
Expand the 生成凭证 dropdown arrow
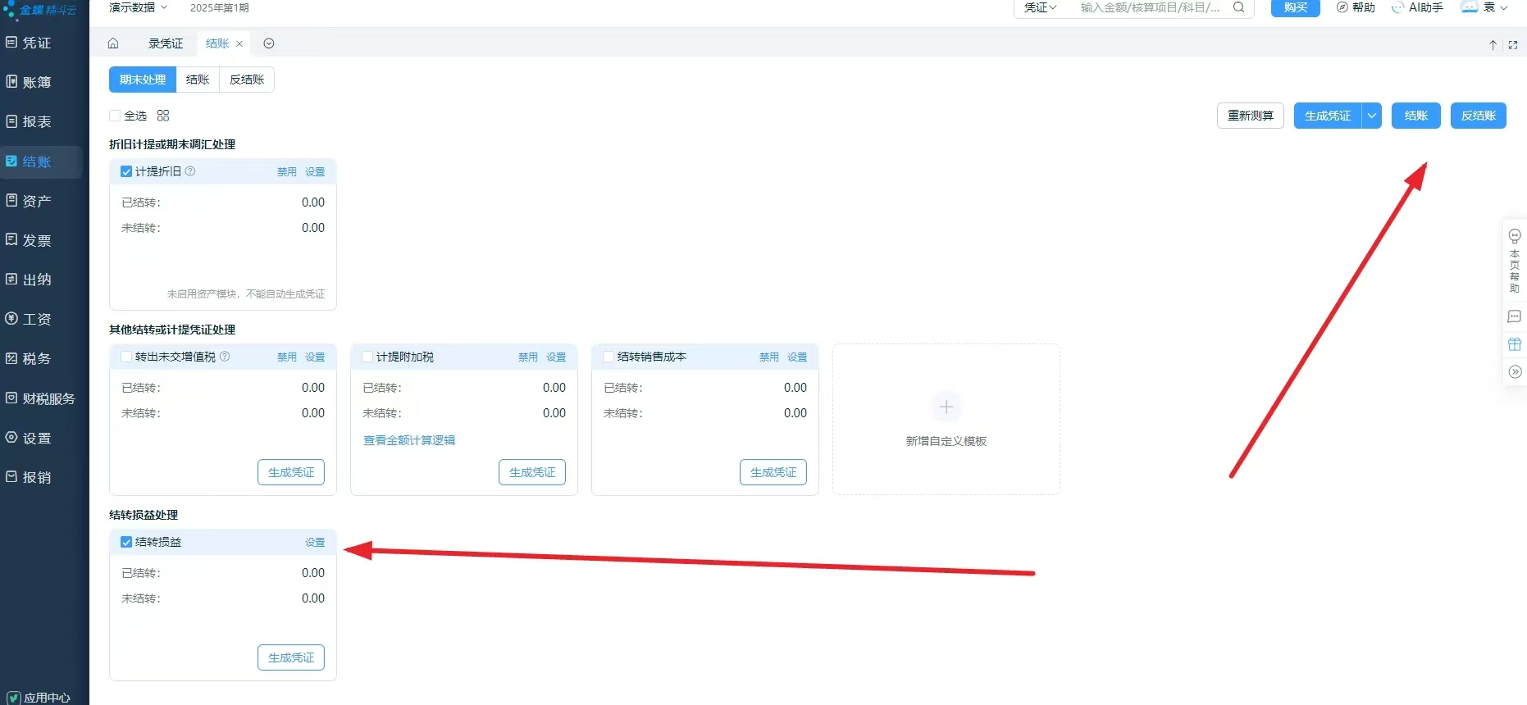1371,116
